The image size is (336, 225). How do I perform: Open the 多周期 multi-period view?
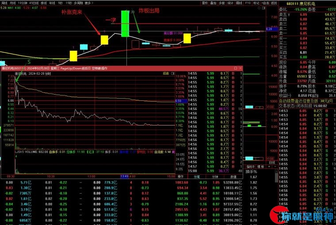pyautogui.click(x=78, y=3)
